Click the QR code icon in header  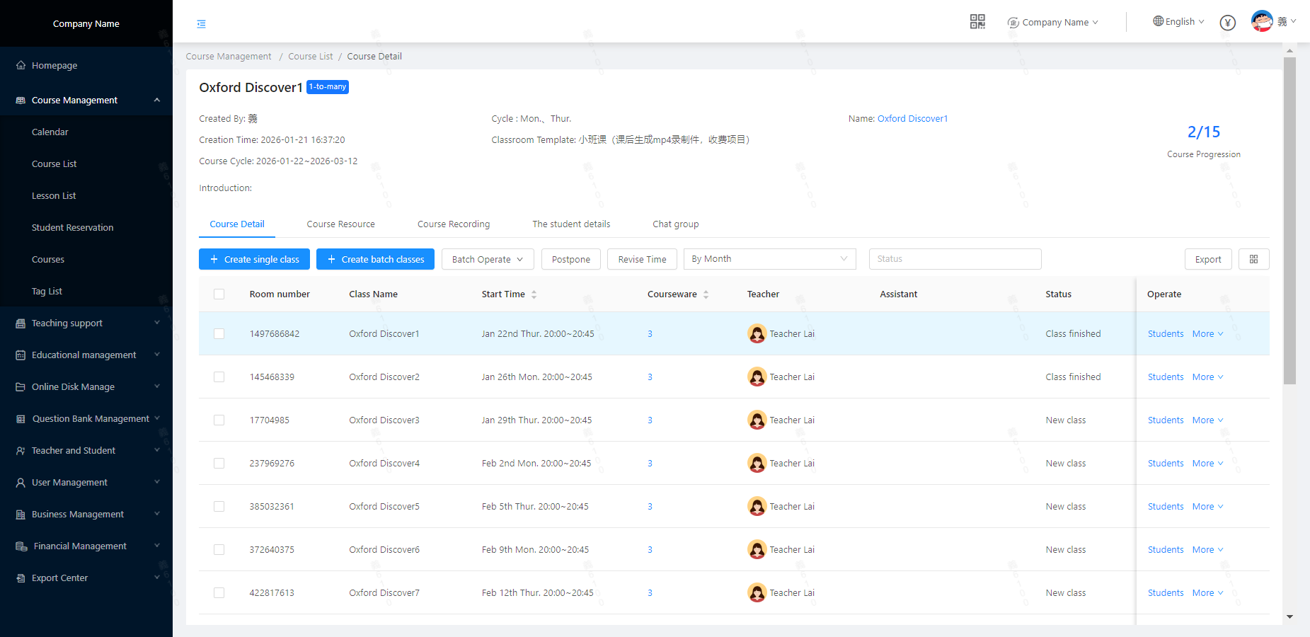point(977,22)
